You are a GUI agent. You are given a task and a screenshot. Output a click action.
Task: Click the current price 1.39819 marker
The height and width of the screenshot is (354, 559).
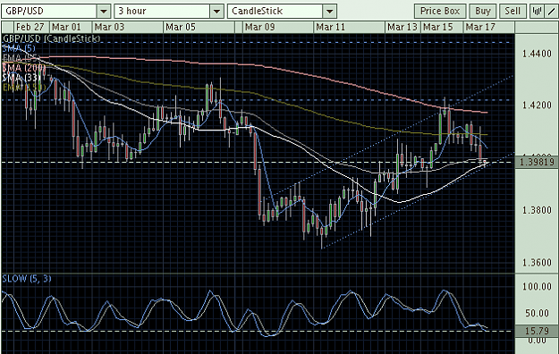click(537, 163)
